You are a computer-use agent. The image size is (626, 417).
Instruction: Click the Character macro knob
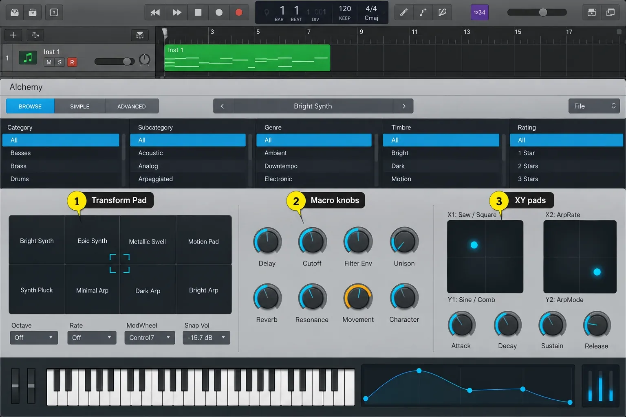click(404, 297)
